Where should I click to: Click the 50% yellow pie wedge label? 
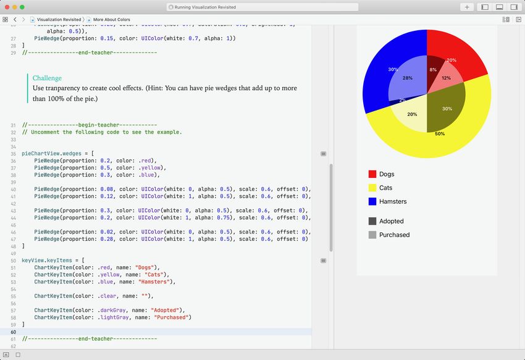point(440,133)
